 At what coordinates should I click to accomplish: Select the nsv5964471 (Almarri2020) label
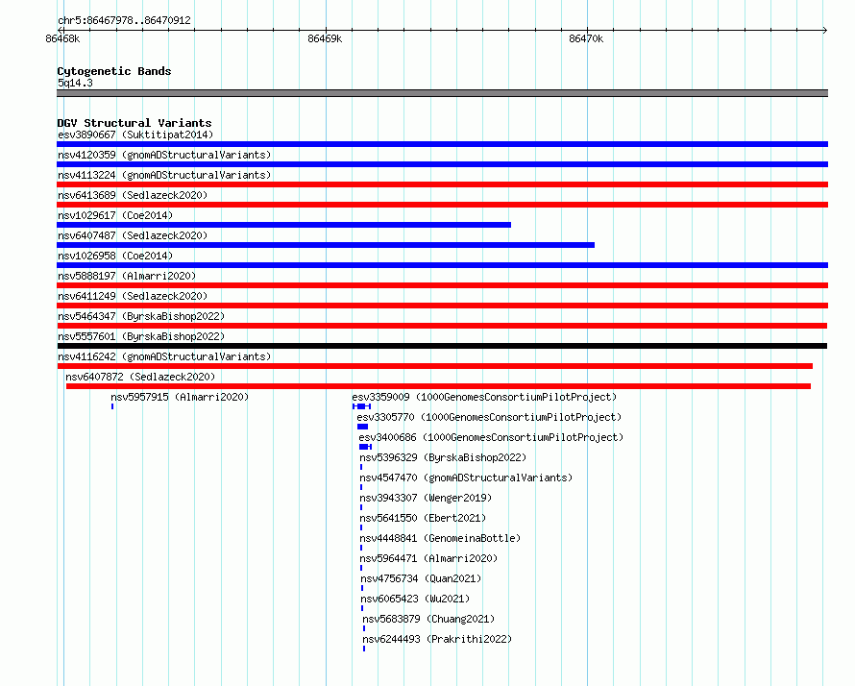(428, 558)
